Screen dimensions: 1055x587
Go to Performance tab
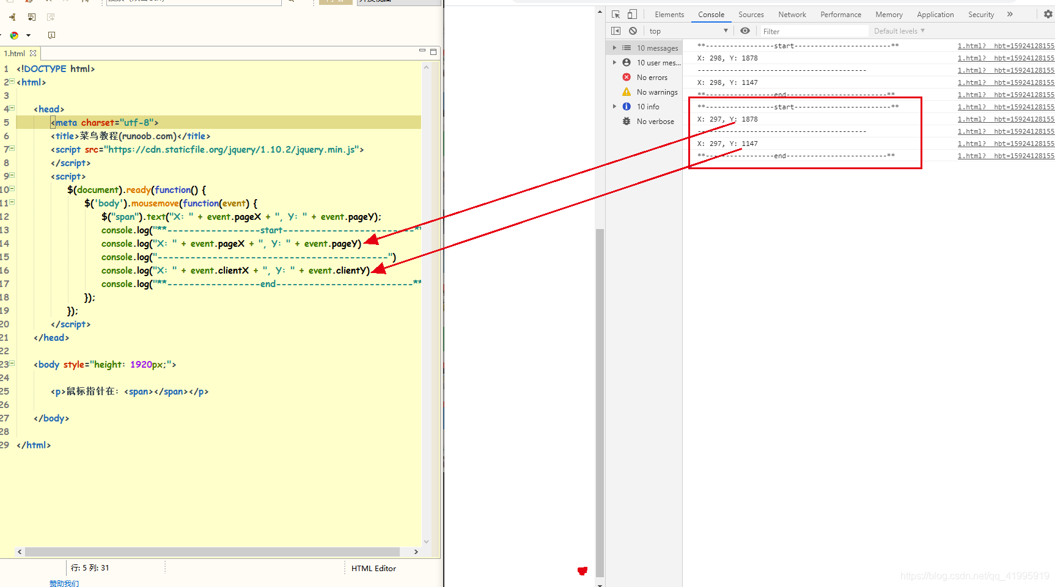click(841, 15)
